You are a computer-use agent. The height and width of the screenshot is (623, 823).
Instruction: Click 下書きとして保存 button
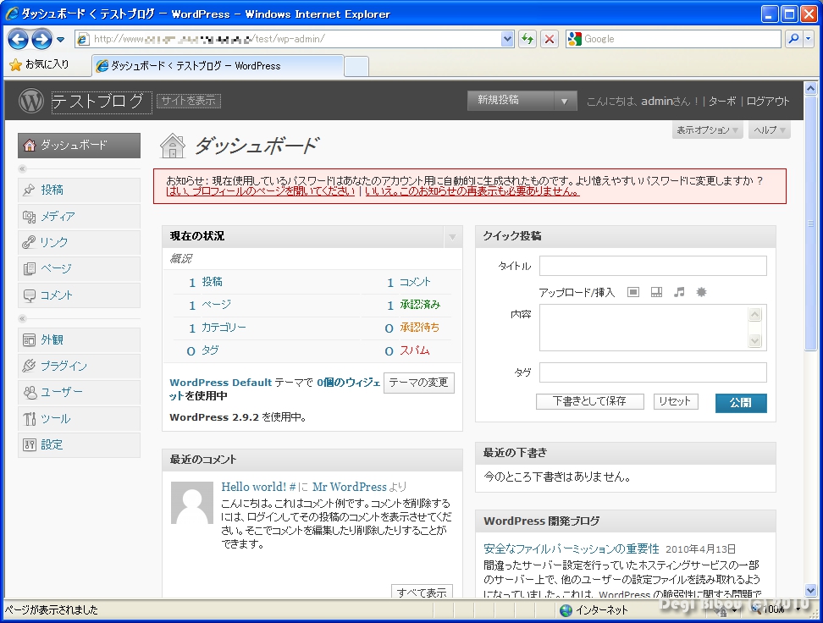point(590,401)
